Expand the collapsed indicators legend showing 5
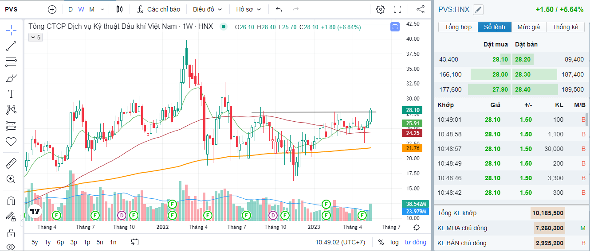Viewport: 590px width, 251px height. 35,38
